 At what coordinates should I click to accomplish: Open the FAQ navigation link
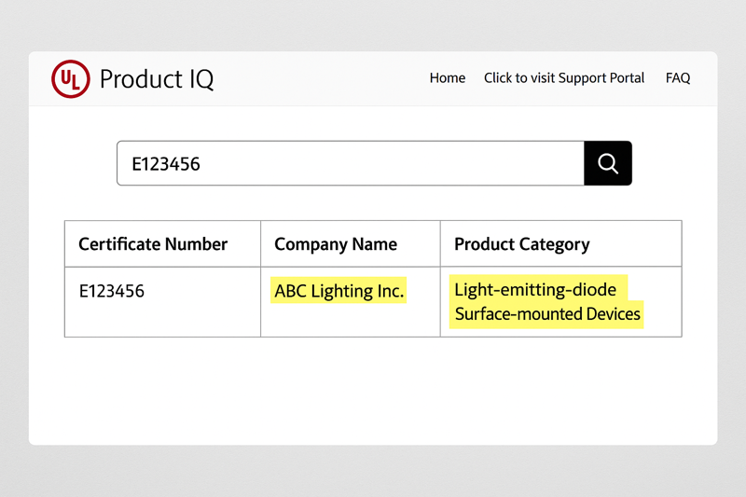[x=678, y=78]
